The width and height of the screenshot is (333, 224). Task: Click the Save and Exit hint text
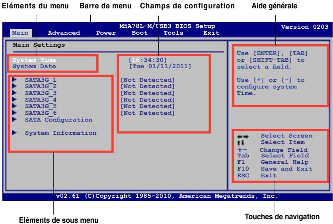(x=287, y=169)
